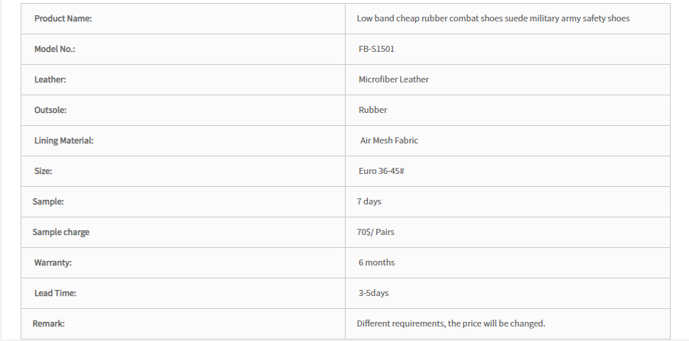Click the Leather row label
This screenshot has height=341, width=689.
[x=50, y=79]
